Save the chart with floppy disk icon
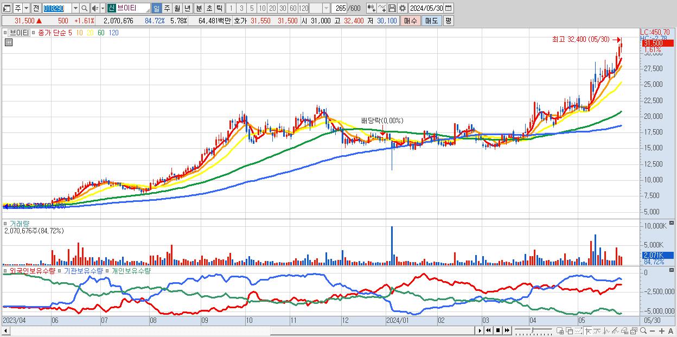 pos(392,8)
